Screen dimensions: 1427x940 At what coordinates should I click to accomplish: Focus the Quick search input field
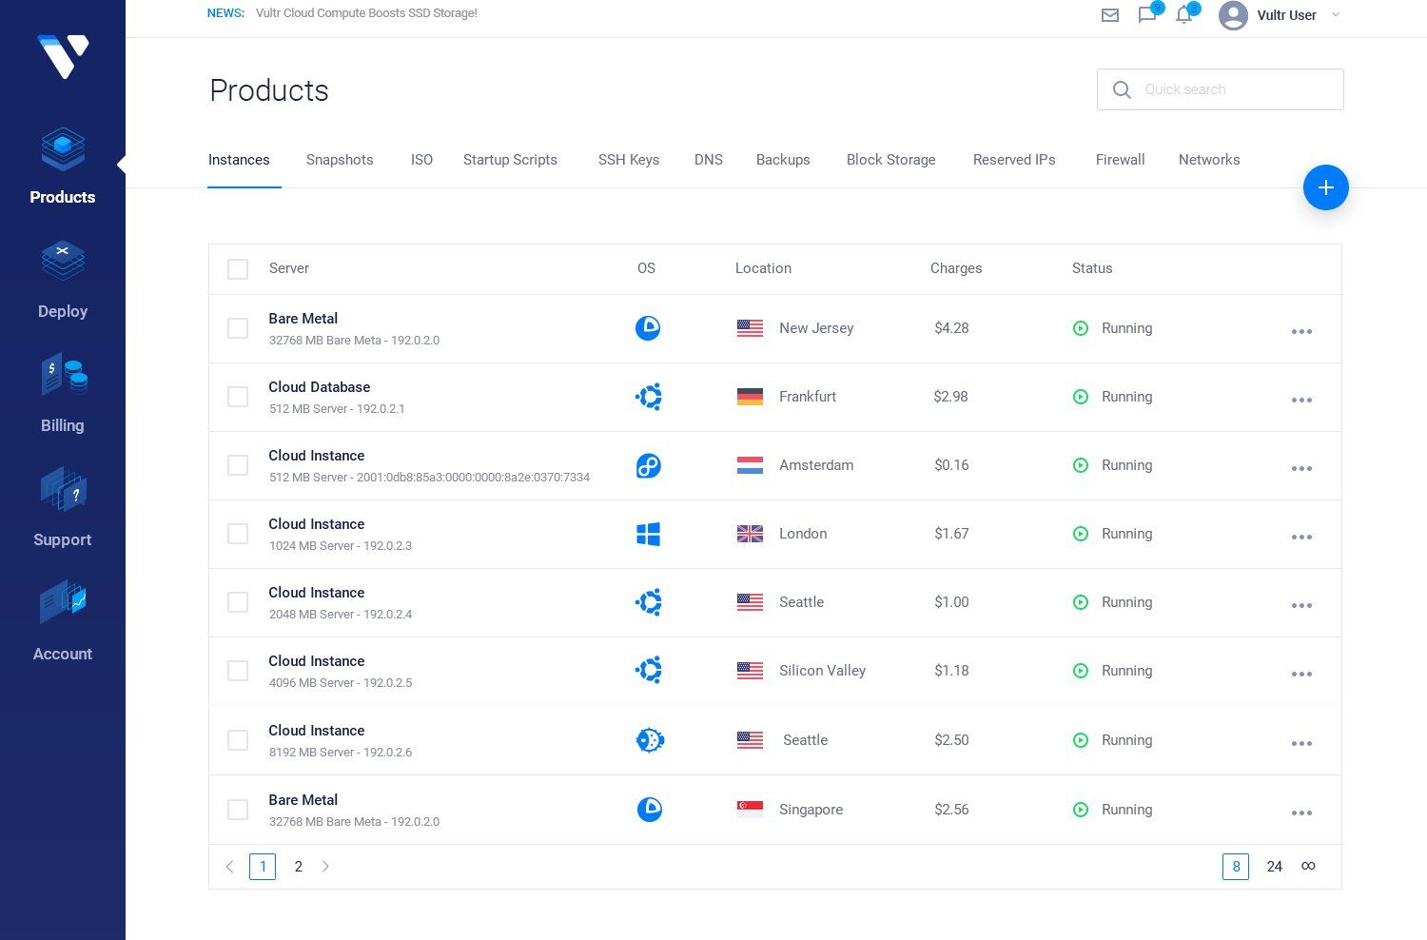tap(1221, 89)
